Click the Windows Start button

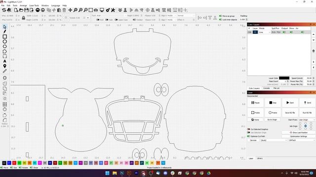tap(108, 173)
